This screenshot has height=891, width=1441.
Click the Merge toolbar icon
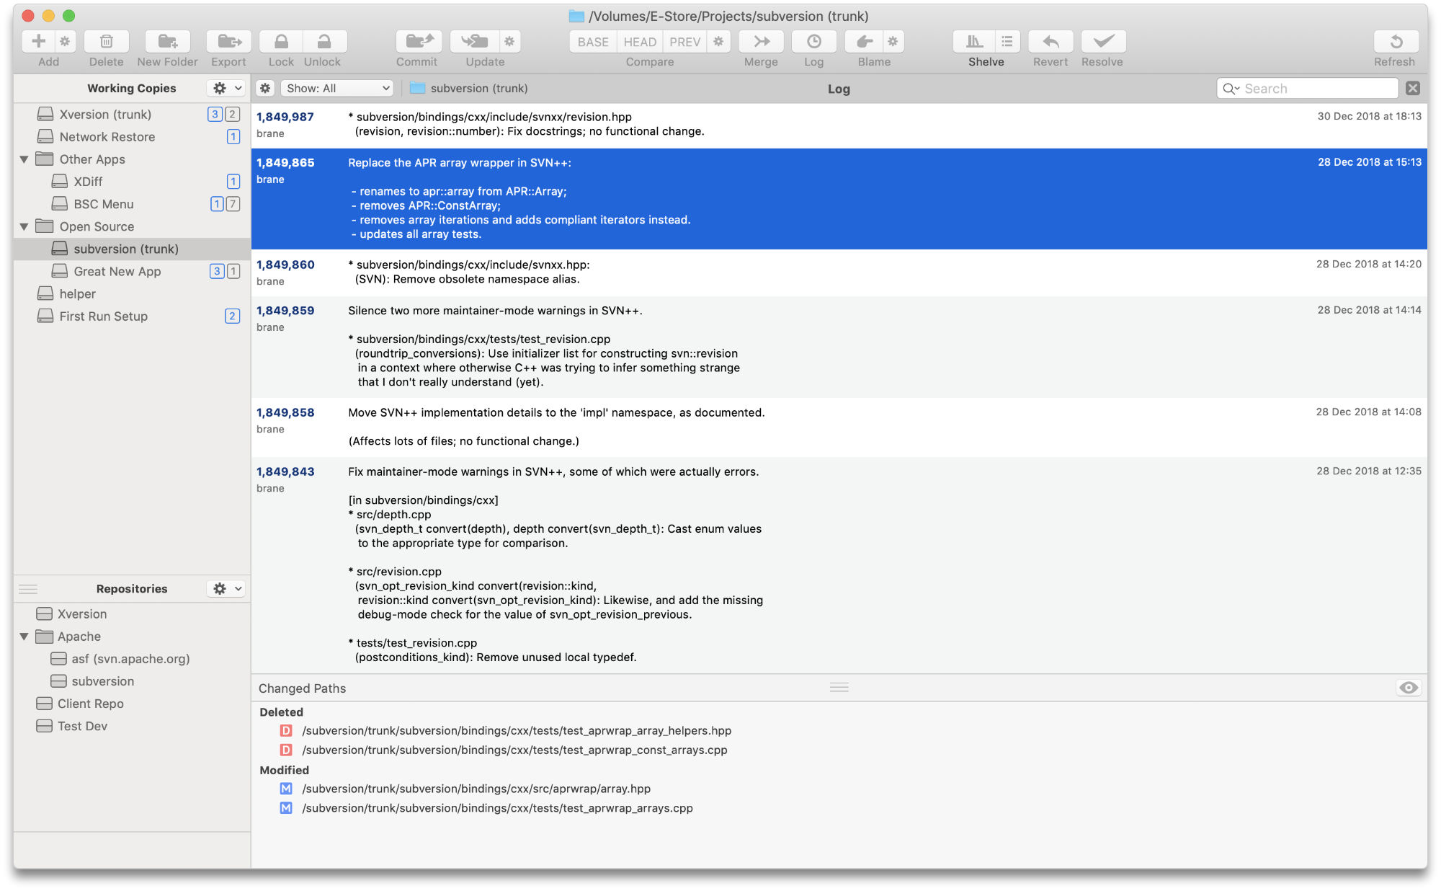pyautogui.click(x=762, y=41)
